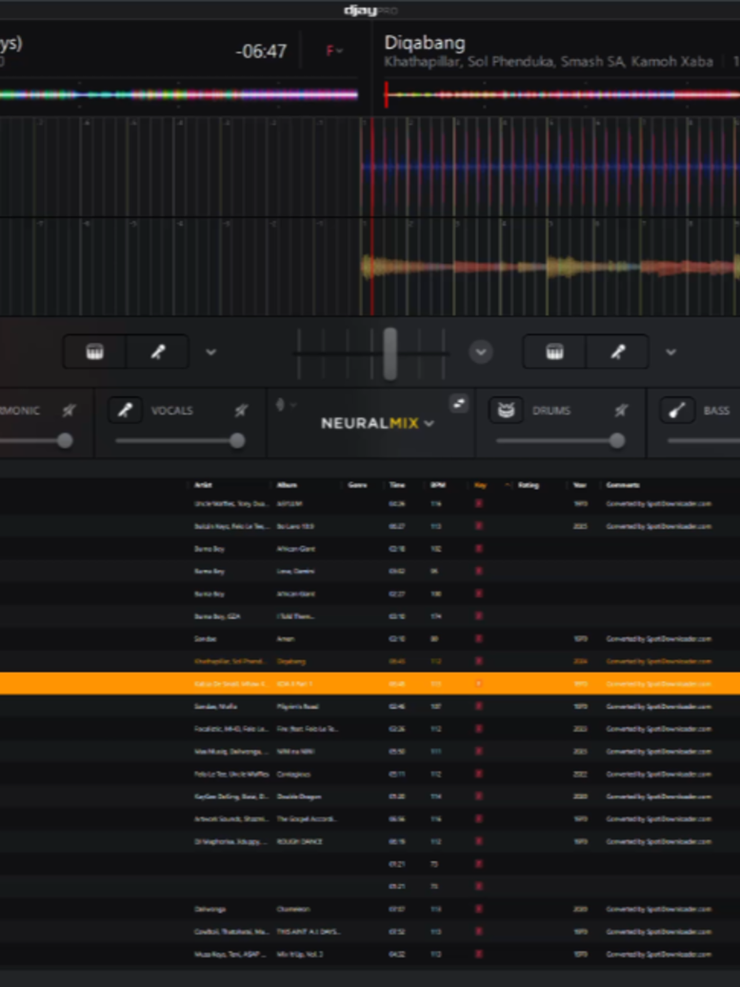Click the right deck drum pad button
This screenshot has width=740, height=987.
(x=554, y=352)
